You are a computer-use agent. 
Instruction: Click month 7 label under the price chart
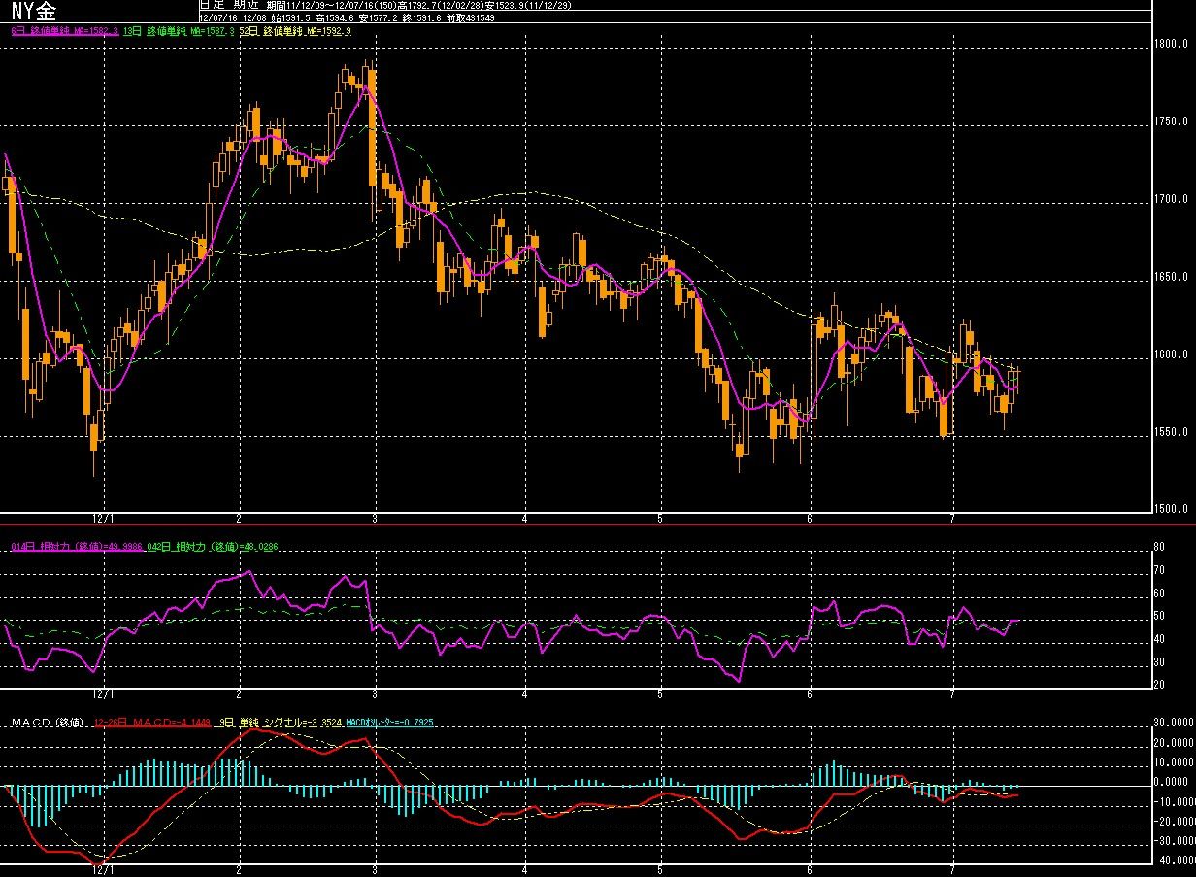[x=954, y=519]
